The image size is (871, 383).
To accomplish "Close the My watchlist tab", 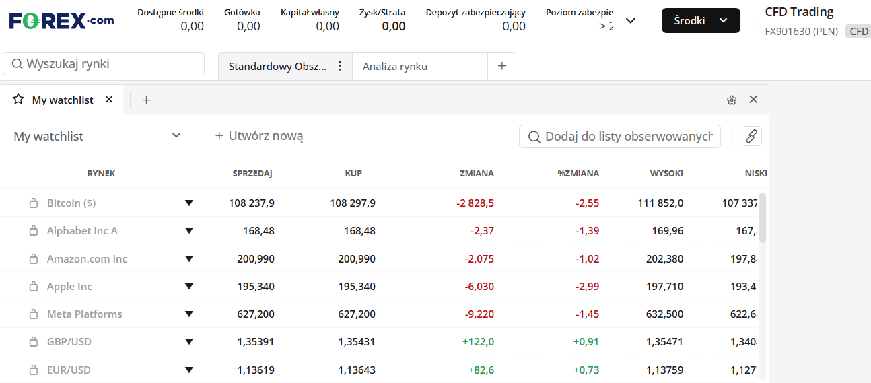I will pyautogui.click(x=109, y=100).
